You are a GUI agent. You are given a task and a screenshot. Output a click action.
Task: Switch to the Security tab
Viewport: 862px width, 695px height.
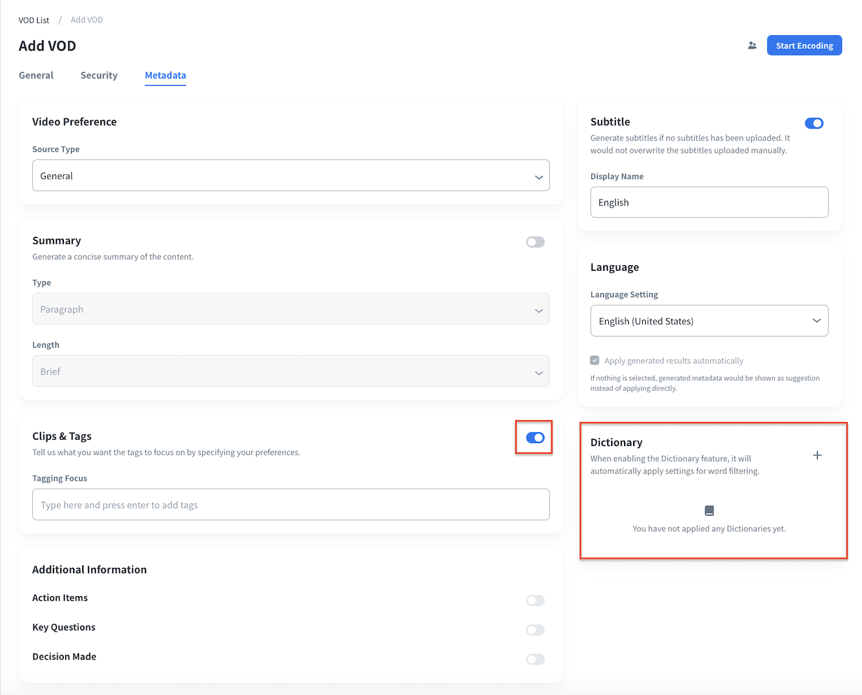[x=99, y=75]
